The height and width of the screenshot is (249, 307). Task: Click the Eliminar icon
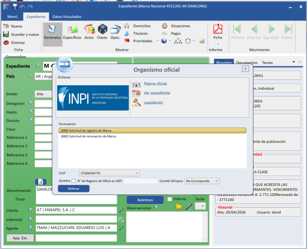(x=6, y=43)
